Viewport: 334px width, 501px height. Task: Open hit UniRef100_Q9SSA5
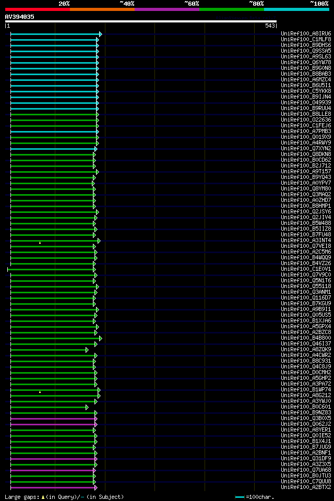[x=306, y=51]
